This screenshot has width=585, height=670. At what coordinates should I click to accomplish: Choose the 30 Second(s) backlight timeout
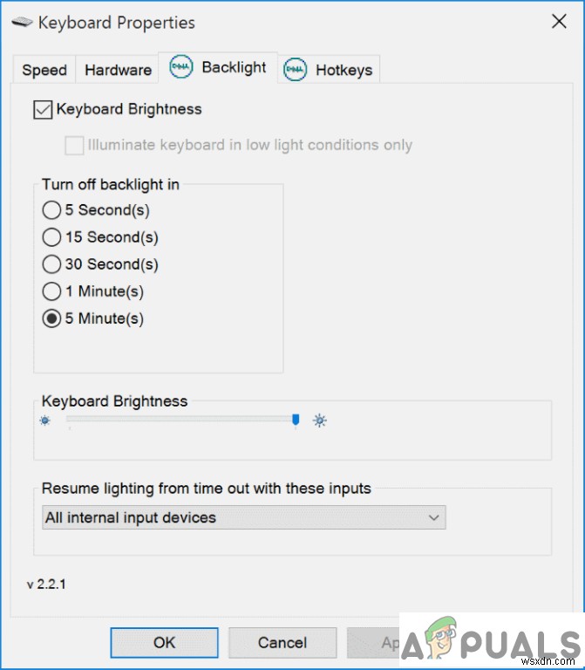click(51, 264)
